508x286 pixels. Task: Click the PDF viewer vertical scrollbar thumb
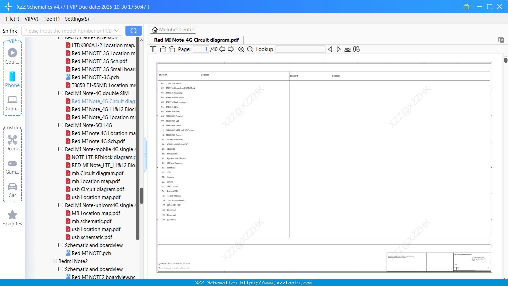pos(506,60)
